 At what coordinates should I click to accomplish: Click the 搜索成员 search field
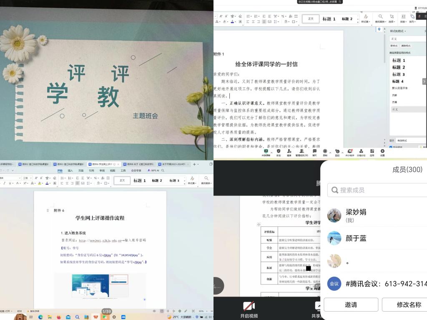pos(377,190)
